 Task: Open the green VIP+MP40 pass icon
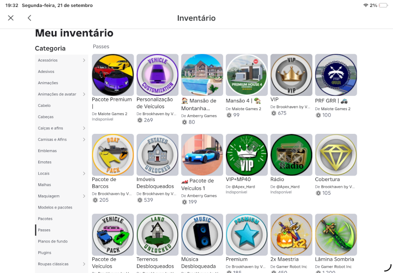[x=247, y=155]
